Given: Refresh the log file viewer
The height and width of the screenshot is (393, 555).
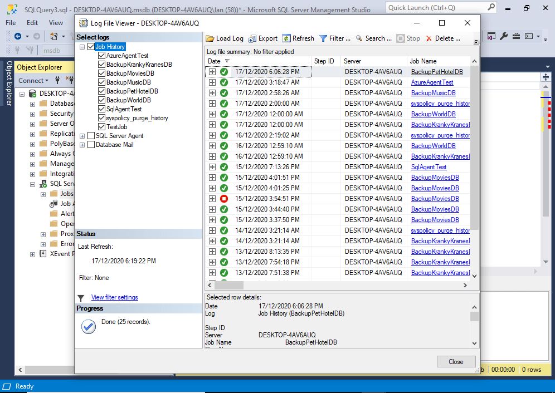Looking at the screenshot, I should click(x=298, y=38).
